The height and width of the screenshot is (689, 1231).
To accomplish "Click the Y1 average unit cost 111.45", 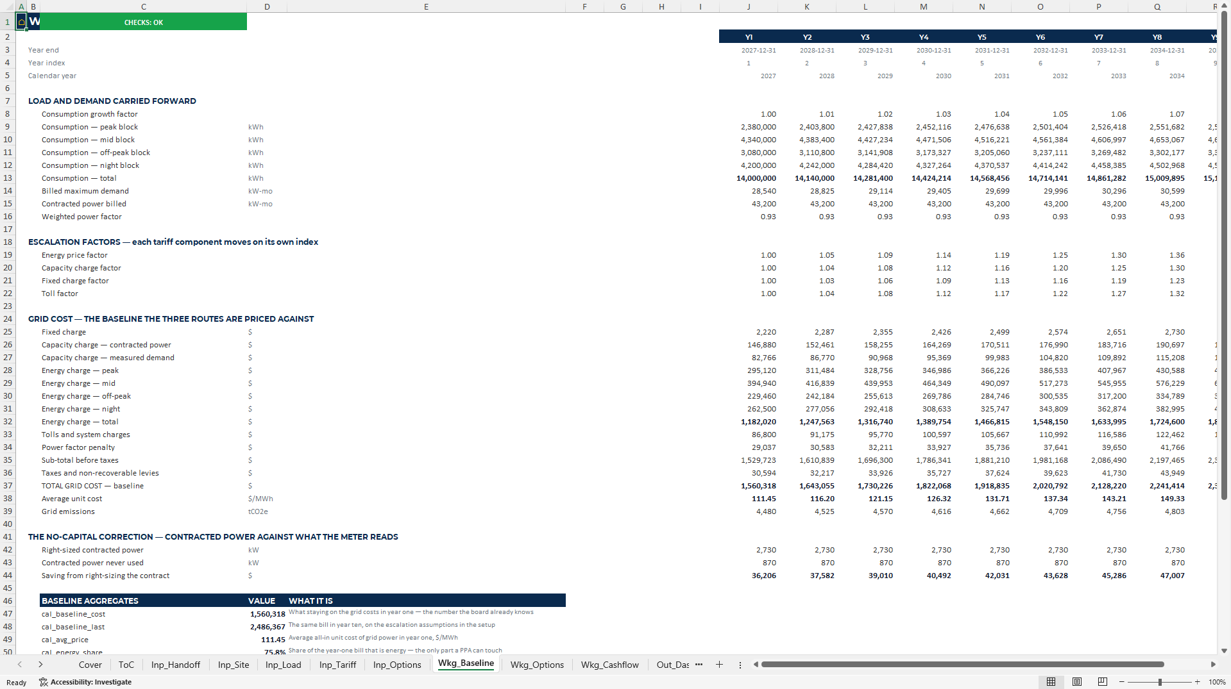I will [763, 499].
